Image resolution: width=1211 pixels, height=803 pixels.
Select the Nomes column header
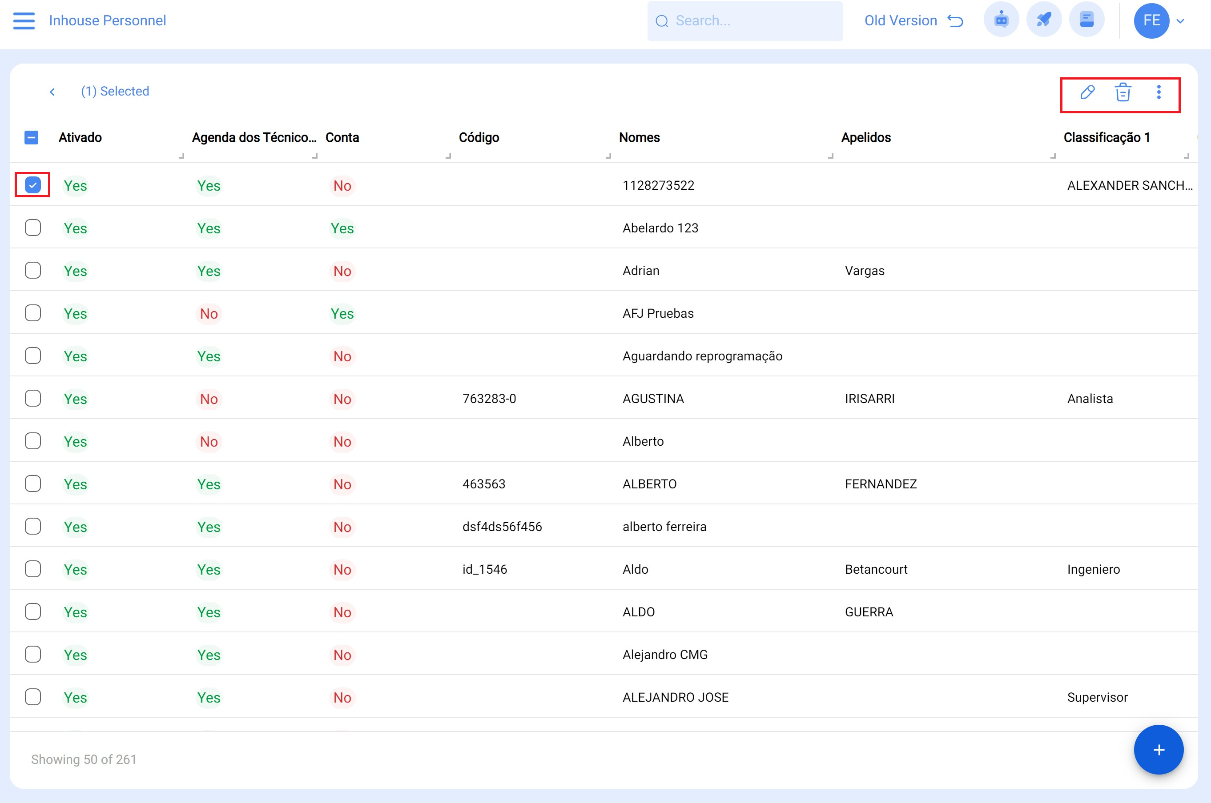point(639,137)
